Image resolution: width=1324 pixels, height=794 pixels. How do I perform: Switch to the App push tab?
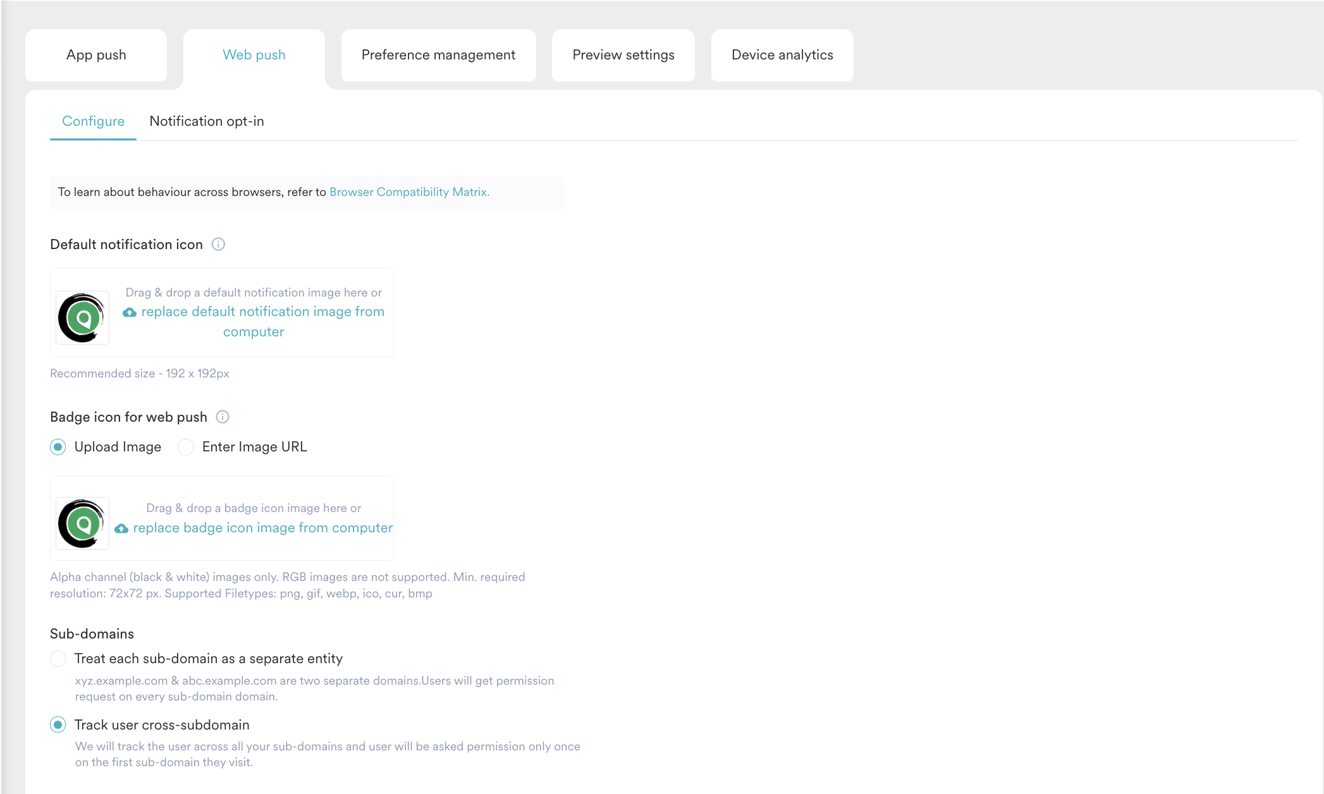point(96,55)
